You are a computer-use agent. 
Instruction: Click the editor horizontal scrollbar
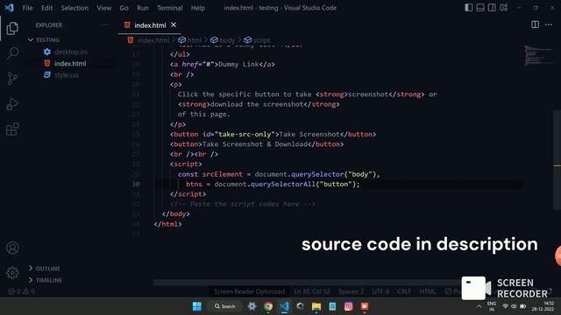pos(308,283)
